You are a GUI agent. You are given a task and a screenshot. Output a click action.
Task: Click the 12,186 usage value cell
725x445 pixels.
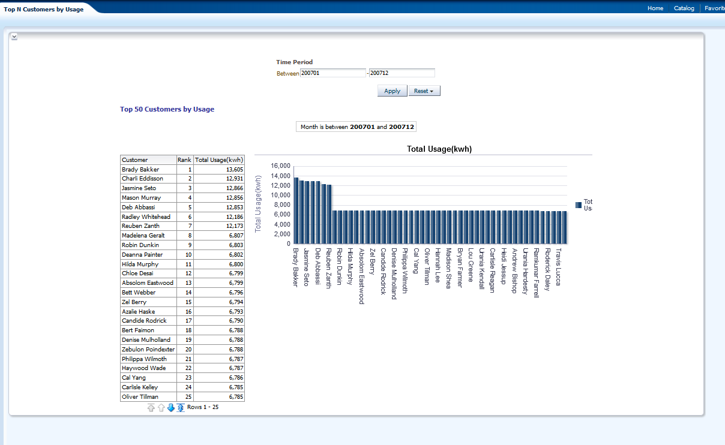pos(219,217)
